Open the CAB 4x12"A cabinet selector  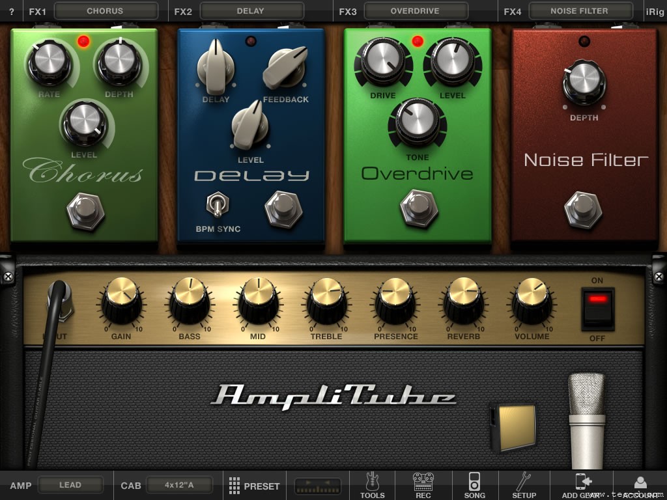point(179,484)
